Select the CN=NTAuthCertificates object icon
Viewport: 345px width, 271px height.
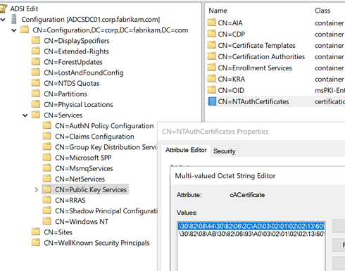212,101
